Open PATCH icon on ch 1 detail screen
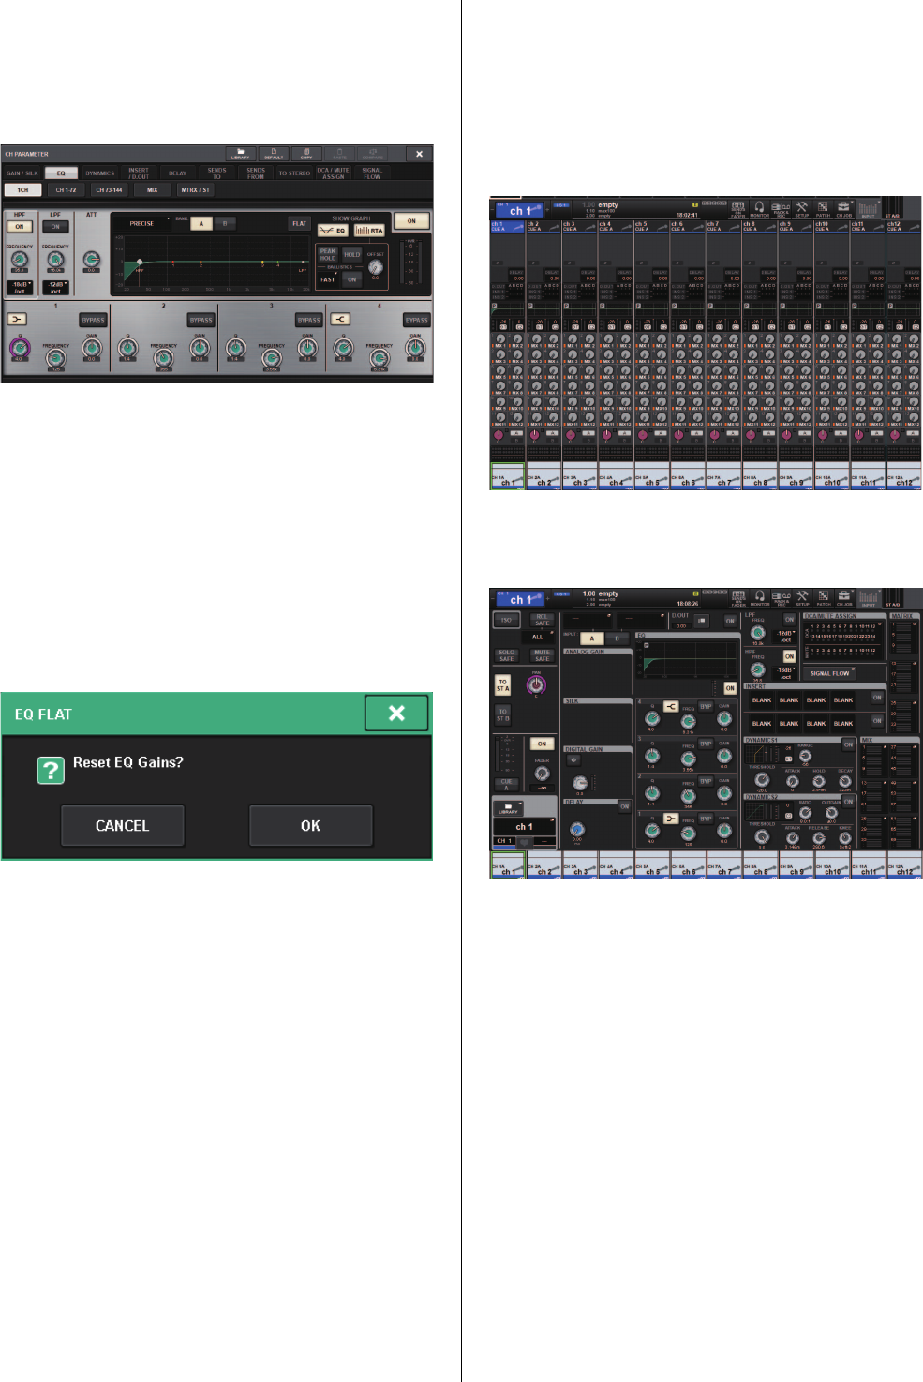 [823, 598]
